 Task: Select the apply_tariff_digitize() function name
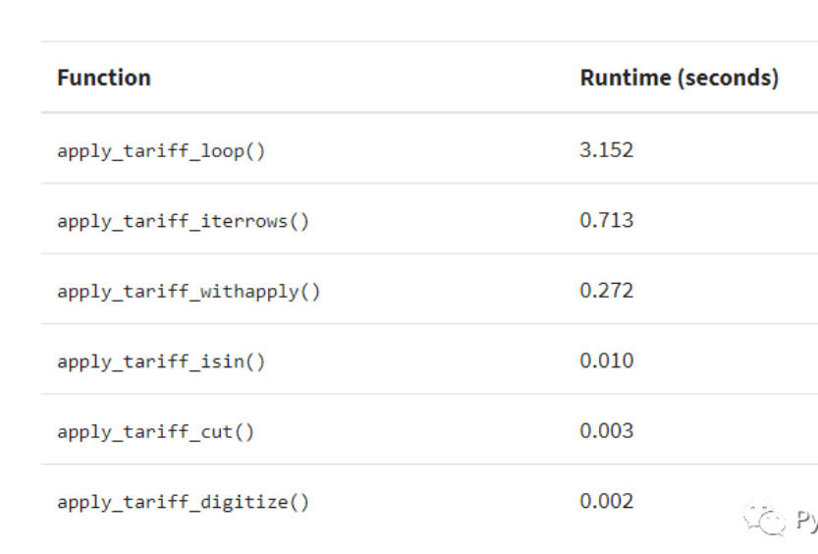click(183, 502)
